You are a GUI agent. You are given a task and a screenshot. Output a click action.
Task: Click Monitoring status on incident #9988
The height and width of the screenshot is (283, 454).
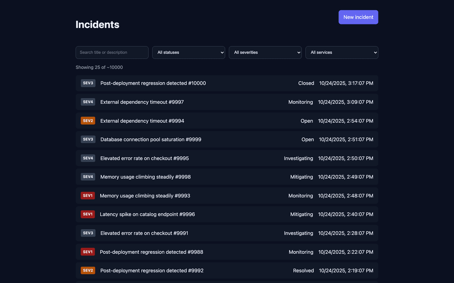coord(301,252)
